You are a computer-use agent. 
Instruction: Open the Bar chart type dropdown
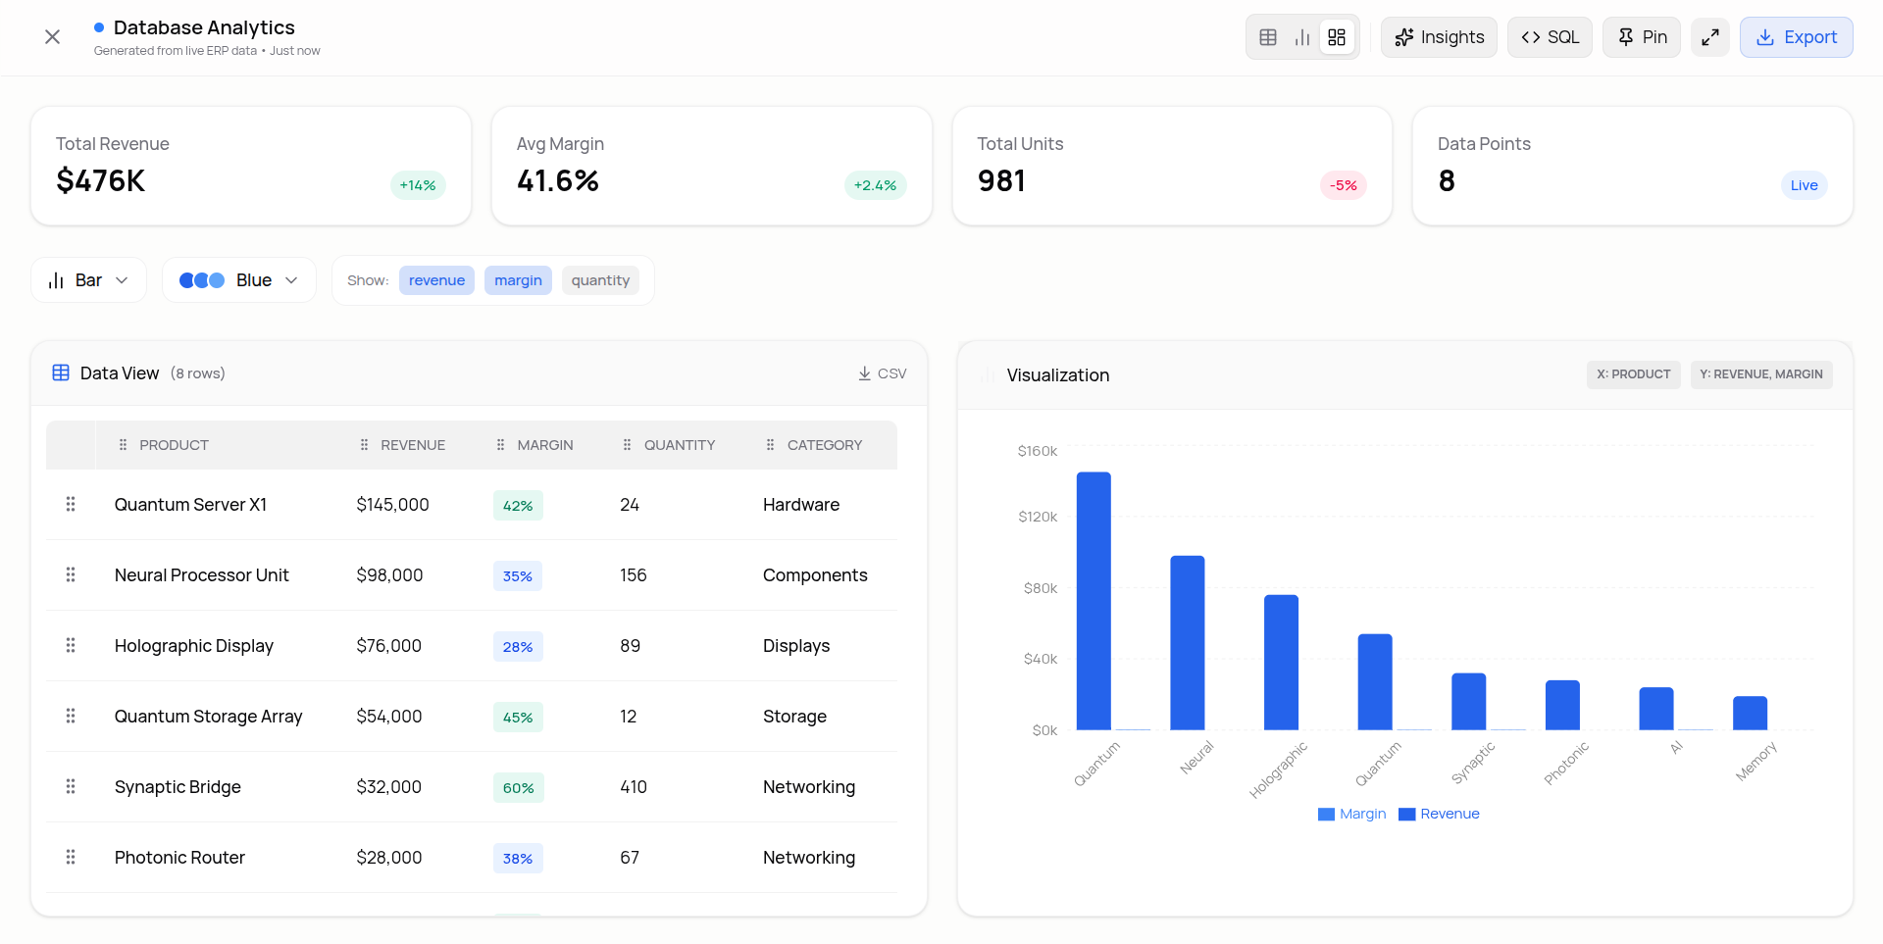click(88, 280)
